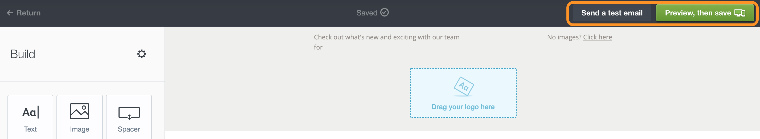Click Preview, then save button
The width and height of the screenshot is (760, 139).
(x=705, y=13)
